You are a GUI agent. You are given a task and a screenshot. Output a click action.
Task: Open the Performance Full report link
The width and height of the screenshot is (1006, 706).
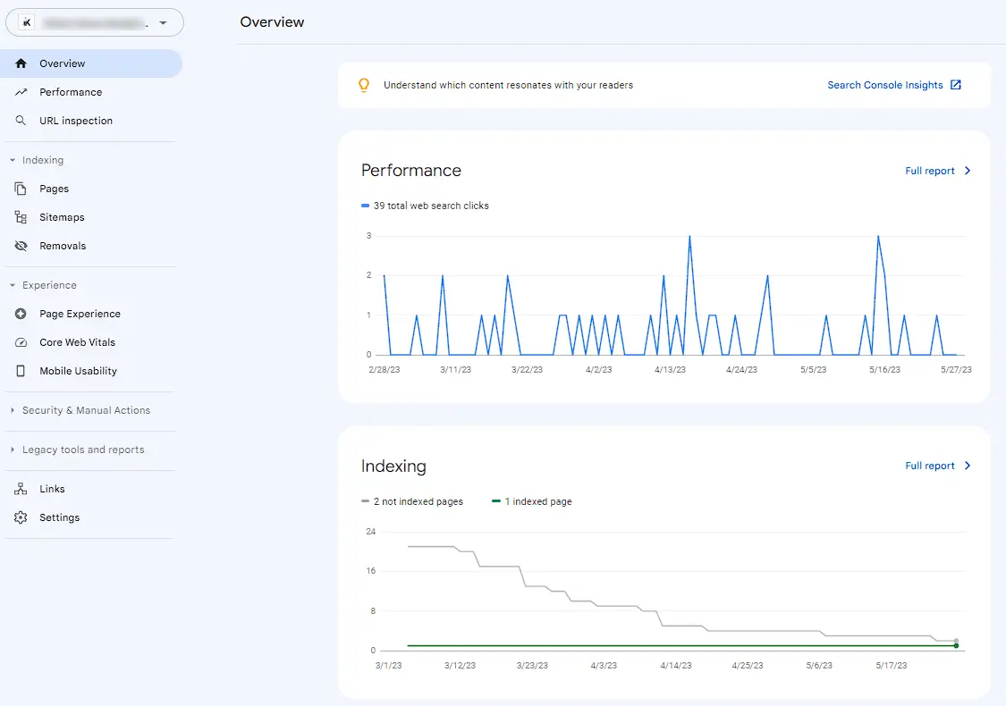pyautogui.click(x=930, y=171)
